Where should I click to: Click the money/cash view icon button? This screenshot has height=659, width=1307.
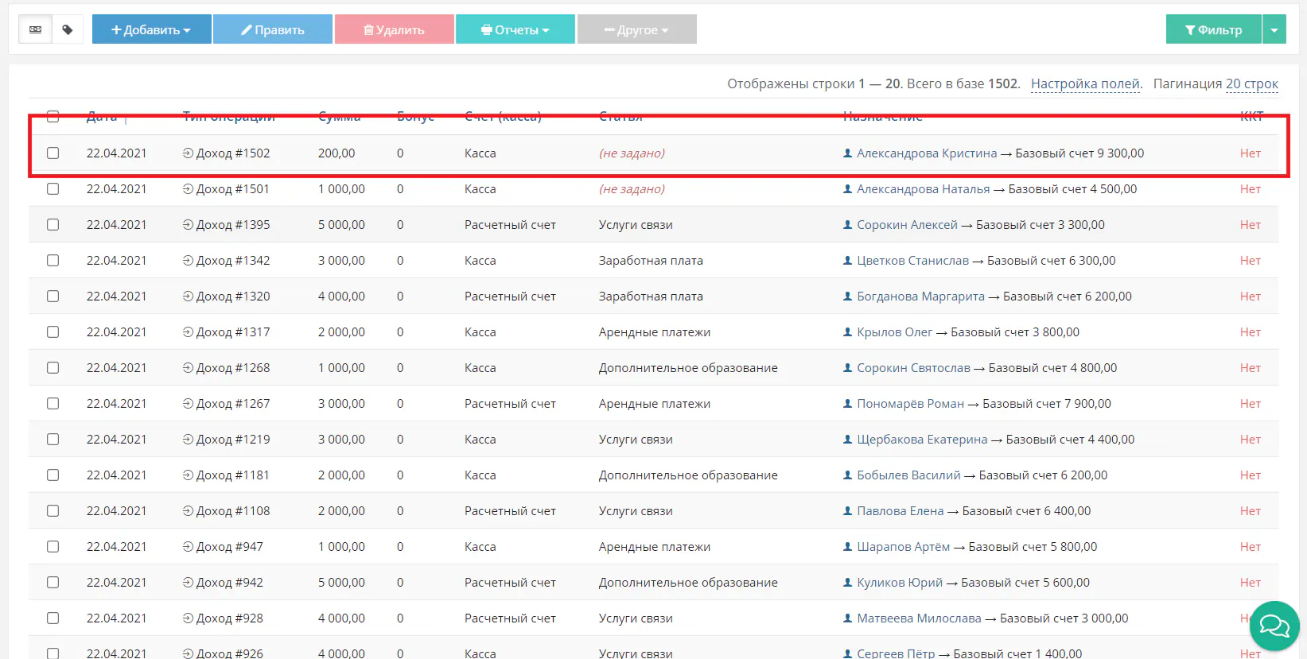(36, 29)
